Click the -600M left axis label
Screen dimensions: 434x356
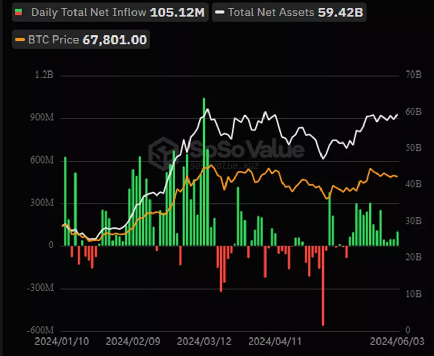41,330
